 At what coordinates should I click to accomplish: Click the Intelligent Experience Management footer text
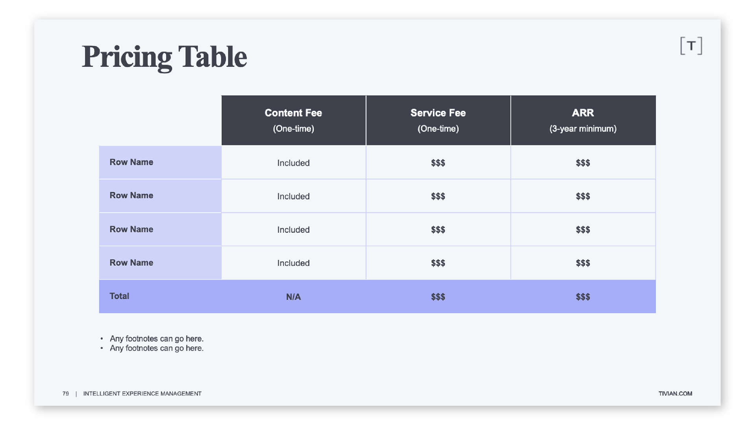[x=142, y=394]
